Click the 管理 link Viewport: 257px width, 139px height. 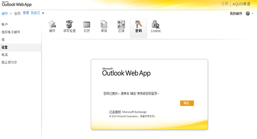[x=26, y=13]
